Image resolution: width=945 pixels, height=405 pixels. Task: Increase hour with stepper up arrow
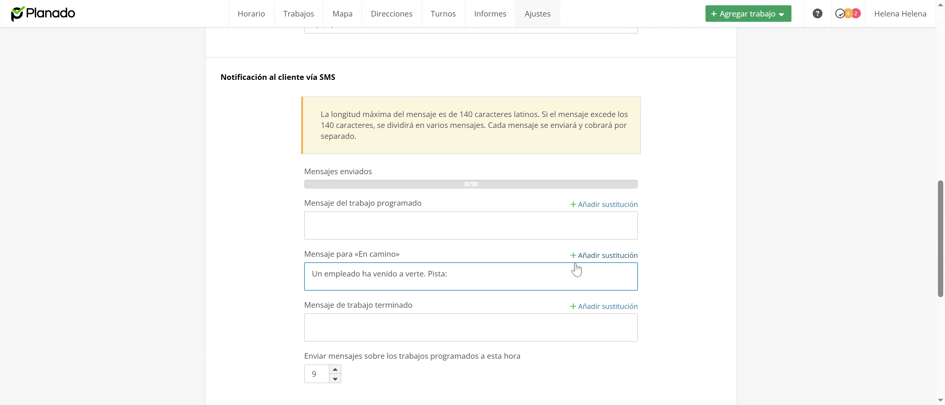point(335,369)
